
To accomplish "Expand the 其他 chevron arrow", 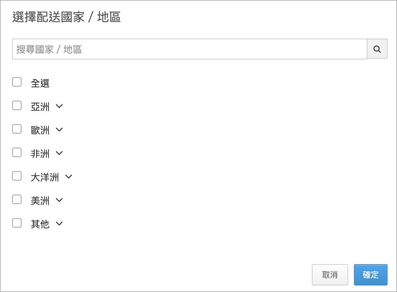I will [x=59, y=224].
